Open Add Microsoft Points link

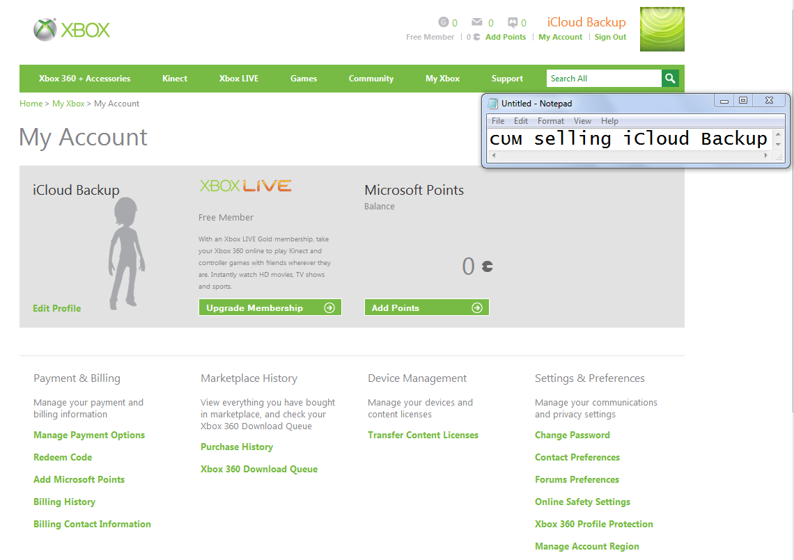[79, 479]
